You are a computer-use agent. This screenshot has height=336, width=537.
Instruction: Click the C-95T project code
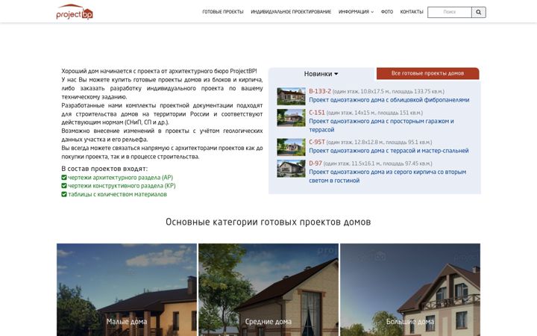tap(317, 142)
